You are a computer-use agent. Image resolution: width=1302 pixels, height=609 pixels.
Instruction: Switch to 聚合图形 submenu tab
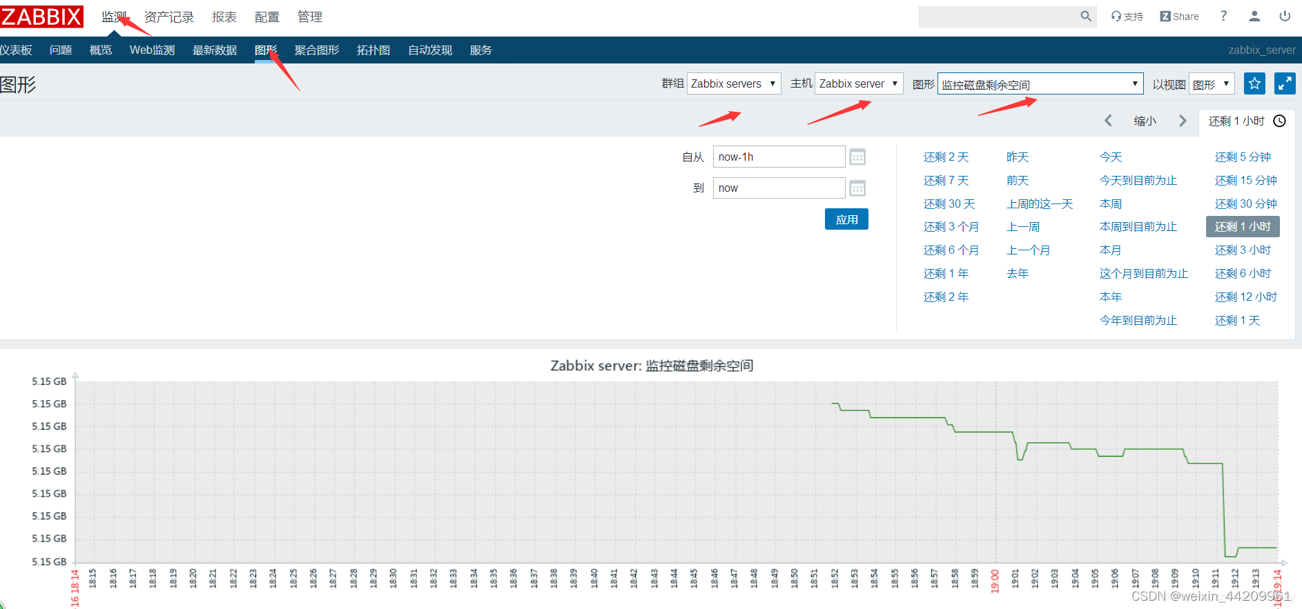point(317,50)
